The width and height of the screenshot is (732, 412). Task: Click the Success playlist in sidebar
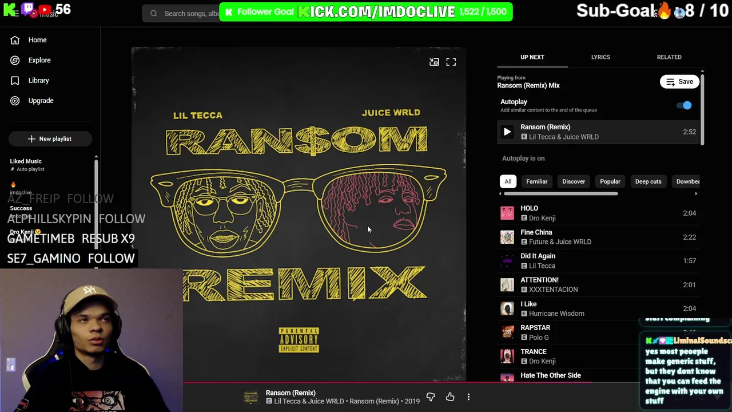[x=21, y=208]
